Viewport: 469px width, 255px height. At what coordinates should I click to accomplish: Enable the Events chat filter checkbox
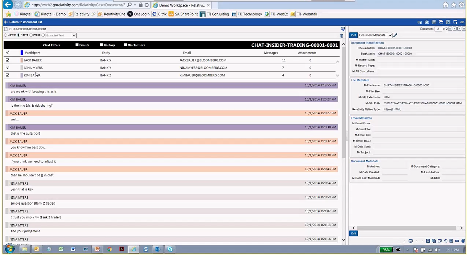coord(77,45)
